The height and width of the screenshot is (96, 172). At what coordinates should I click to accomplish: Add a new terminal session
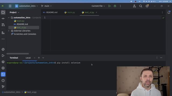point(39,58)
